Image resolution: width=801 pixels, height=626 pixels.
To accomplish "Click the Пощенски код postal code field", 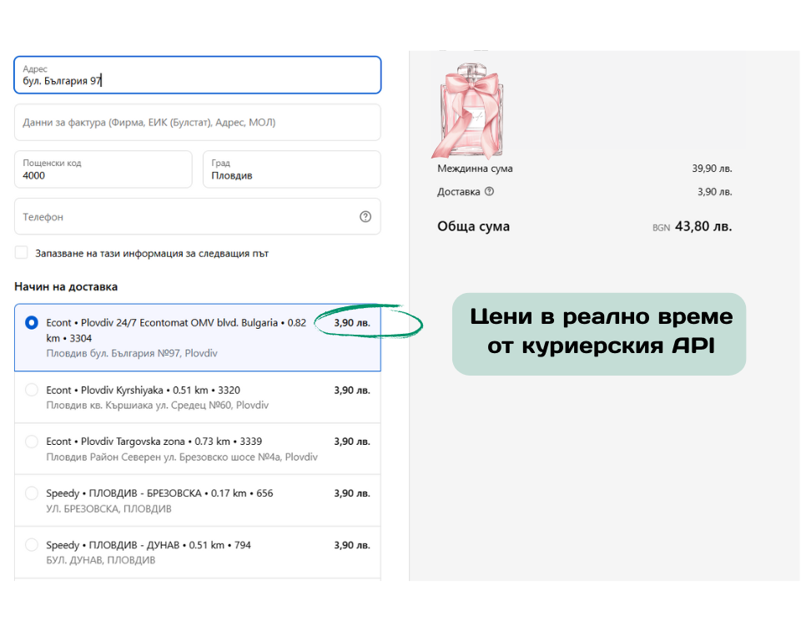I will point(103,175).
